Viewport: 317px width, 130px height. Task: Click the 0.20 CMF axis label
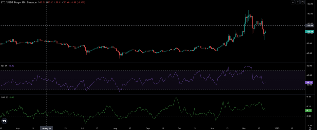coord(309,106)
